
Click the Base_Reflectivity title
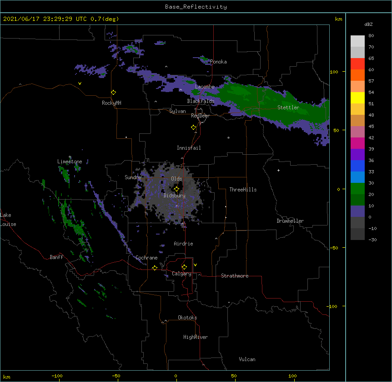click(196, 7)
